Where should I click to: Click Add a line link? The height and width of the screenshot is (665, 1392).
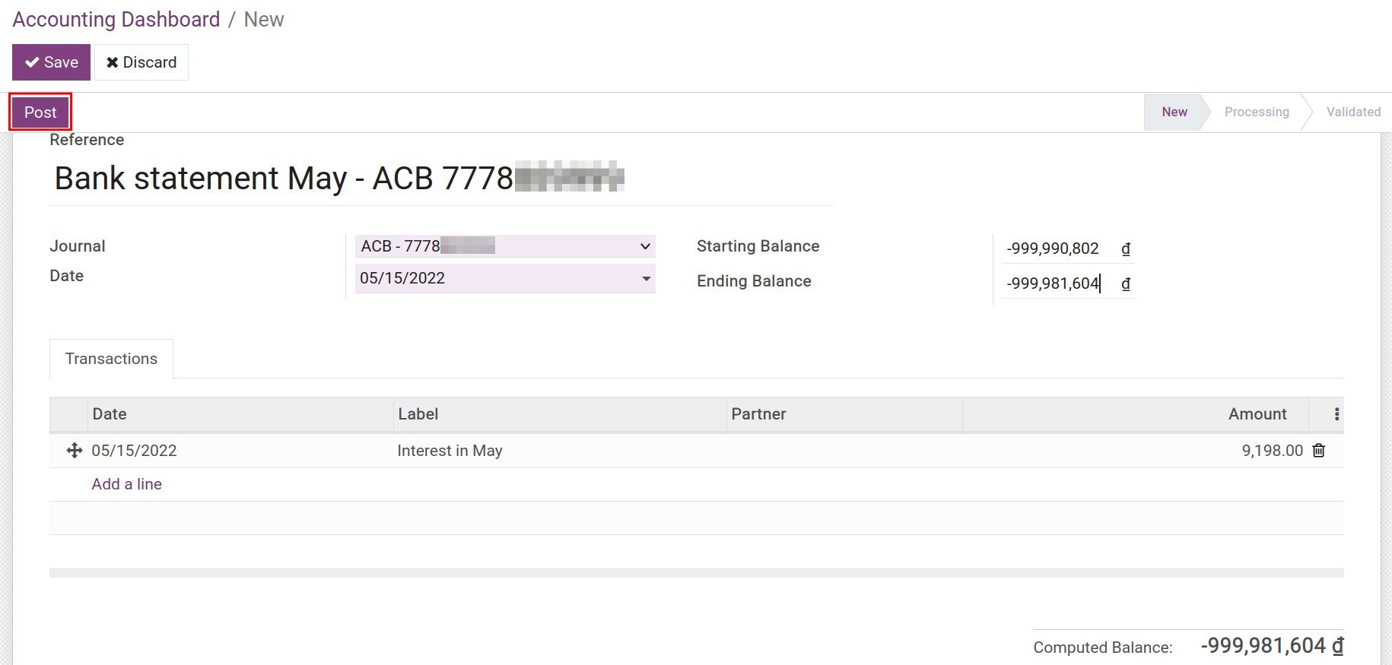point(126,484)
